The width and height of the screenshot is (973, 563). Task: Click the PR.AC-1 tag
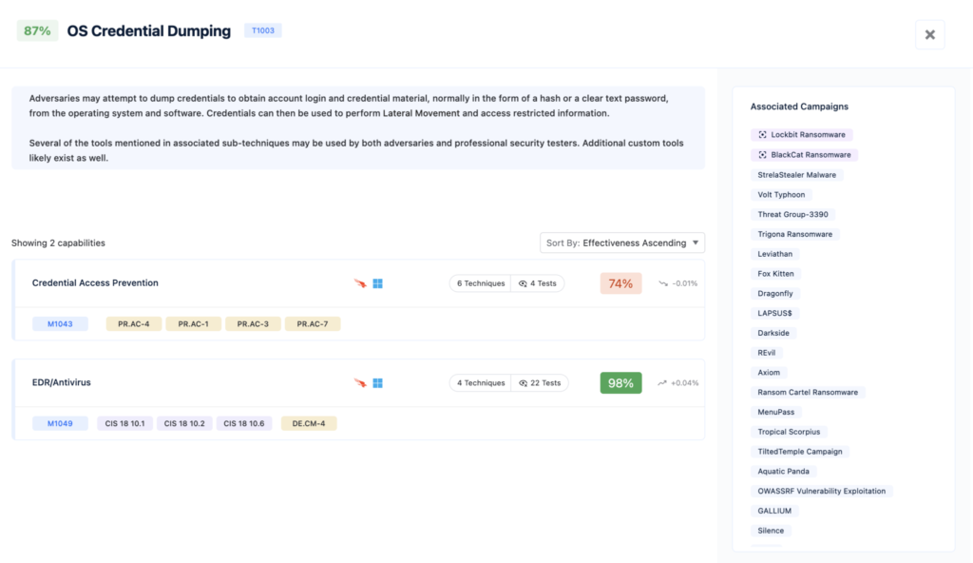(193, 323)
